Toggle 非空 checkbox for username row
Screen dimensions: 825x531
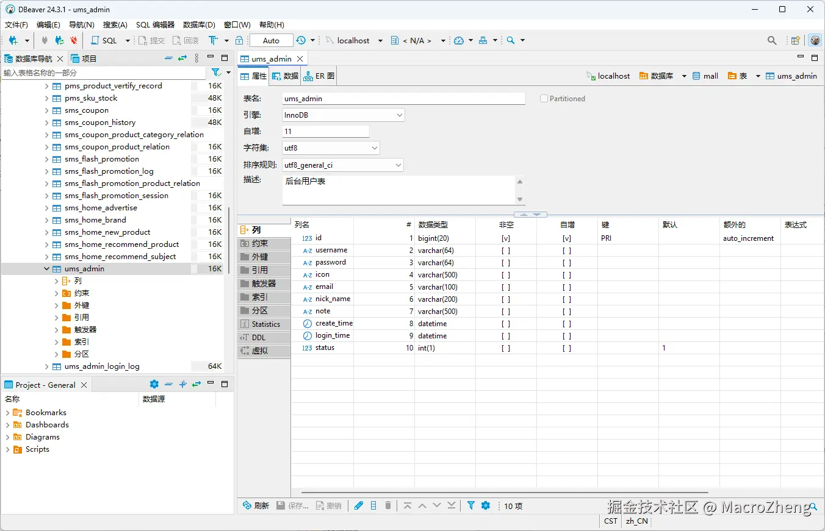pos(505,251)
